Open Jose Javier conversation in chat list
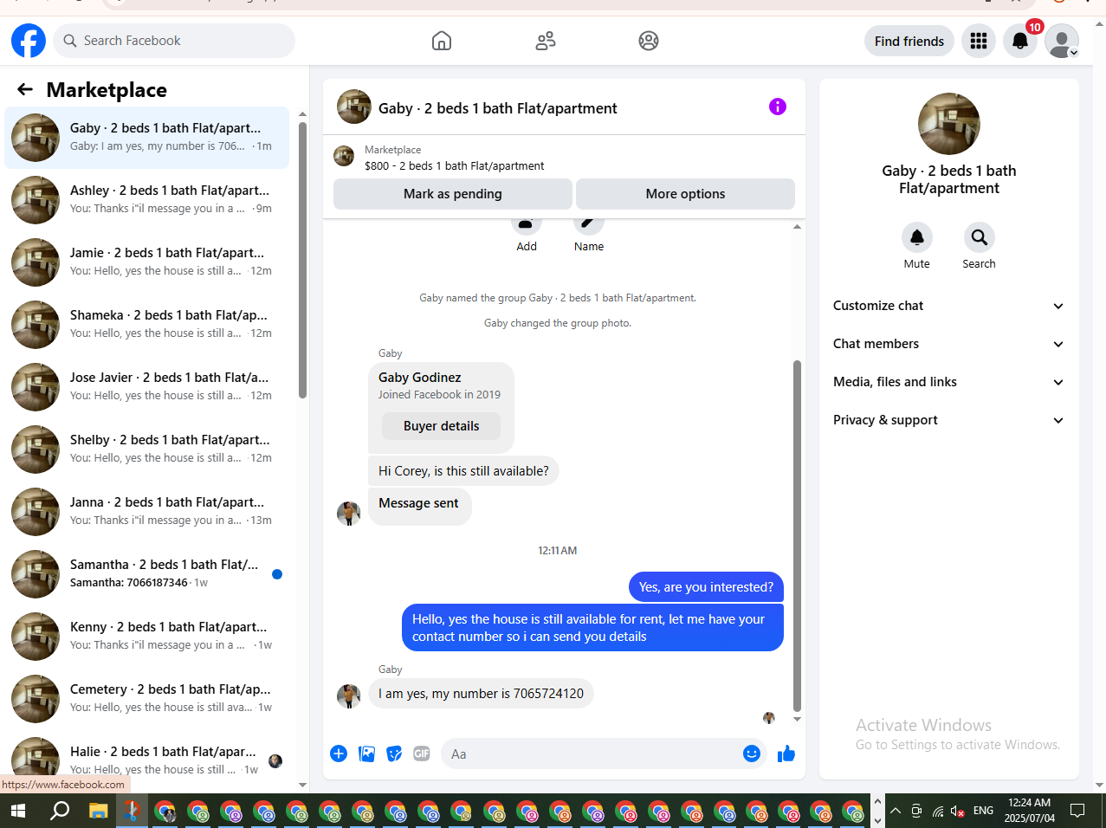 [147, 386]
